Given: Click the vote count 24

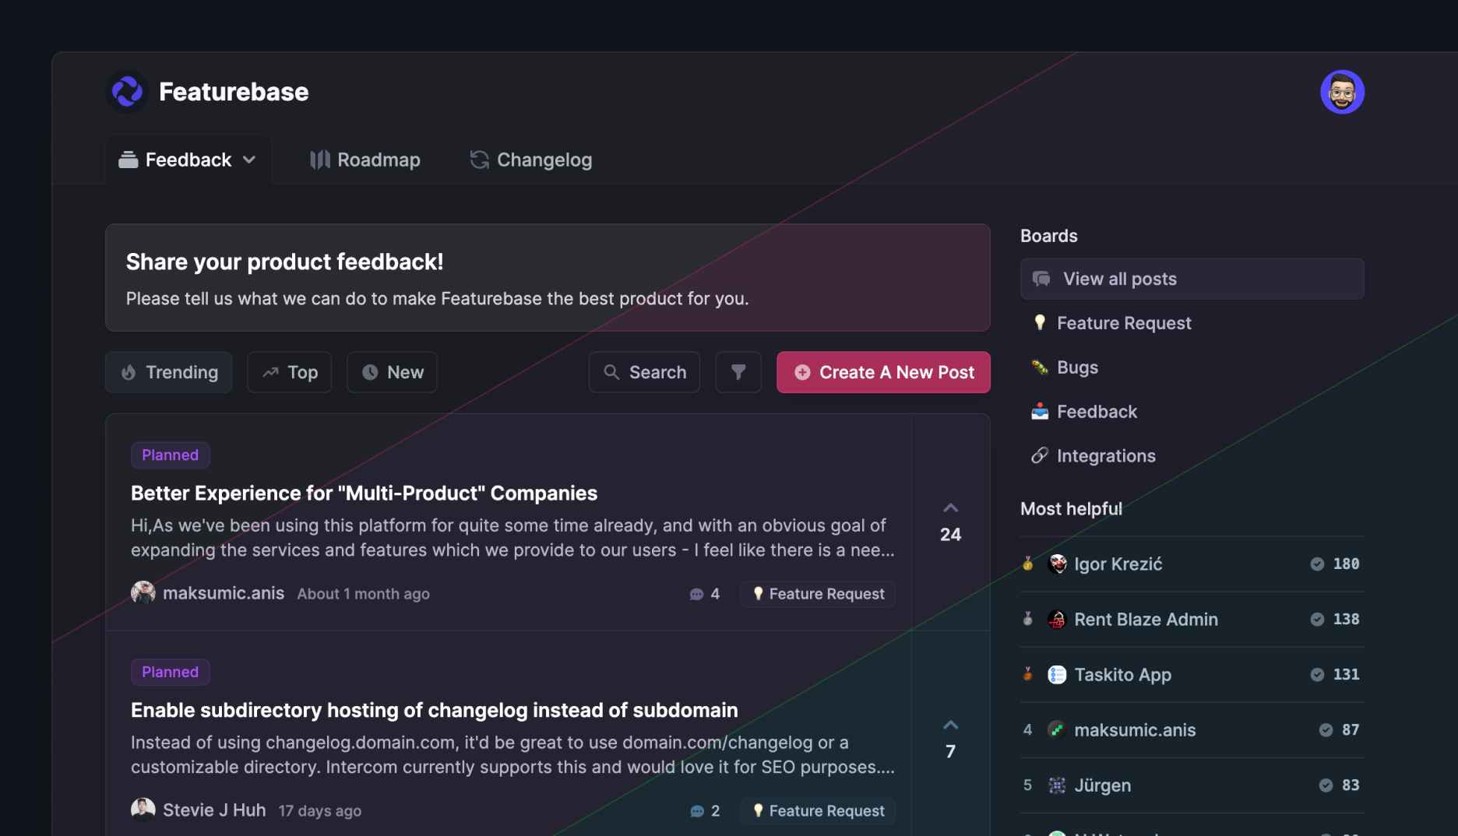Looking at the screenshot, I should 950,535.
